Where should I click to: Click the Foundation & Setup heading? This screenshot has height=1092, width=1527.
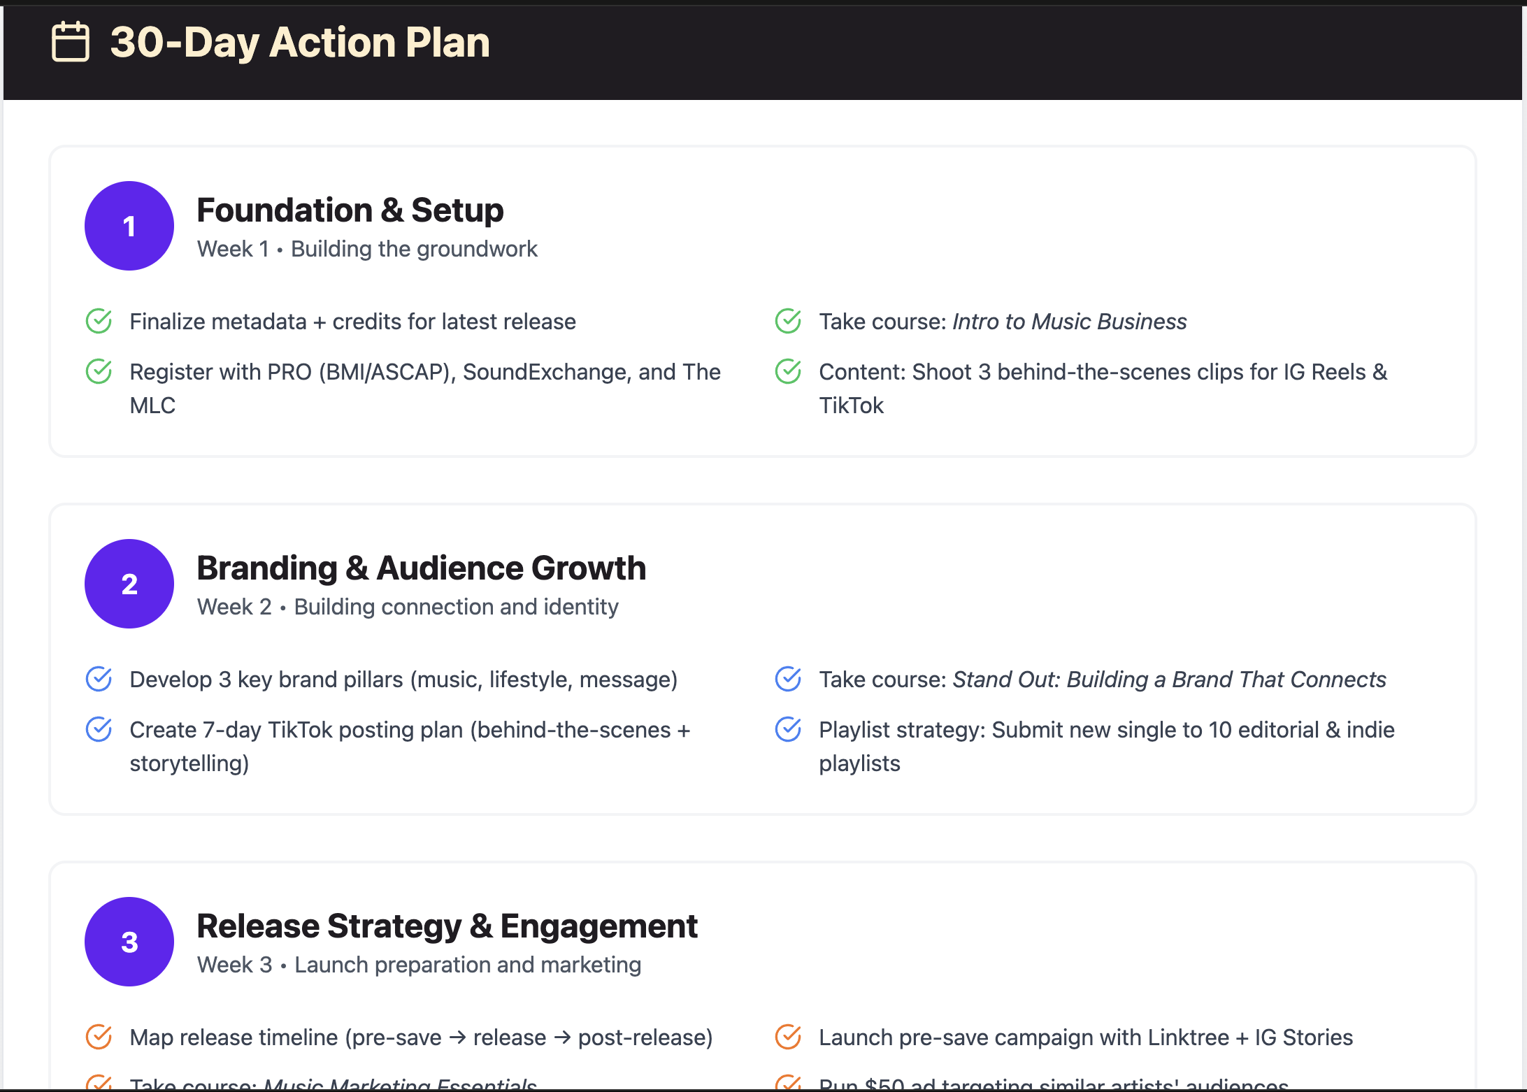point(350,210)
